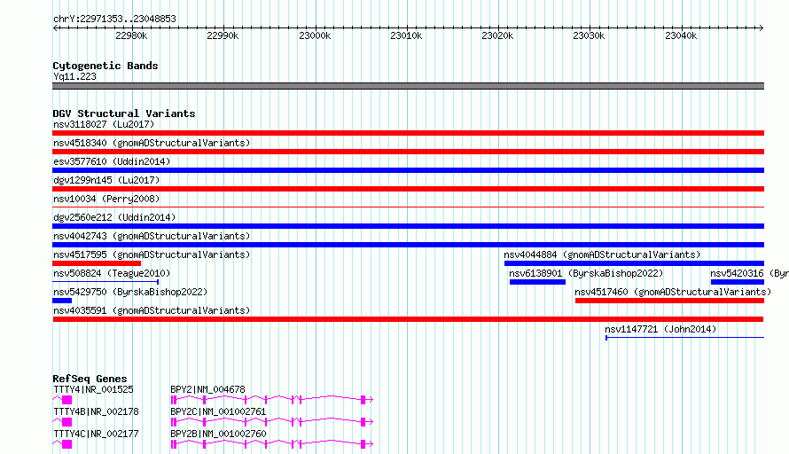Open variant label nsv4044884 (gnomADStructuralVariants)
This screenshot has width=789, height=454.
click(x=602, y=254)
